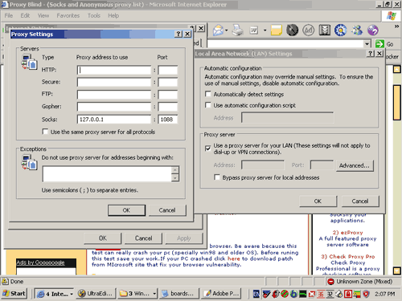Click the Exceptions addresses text box

(x=107, y=174)
